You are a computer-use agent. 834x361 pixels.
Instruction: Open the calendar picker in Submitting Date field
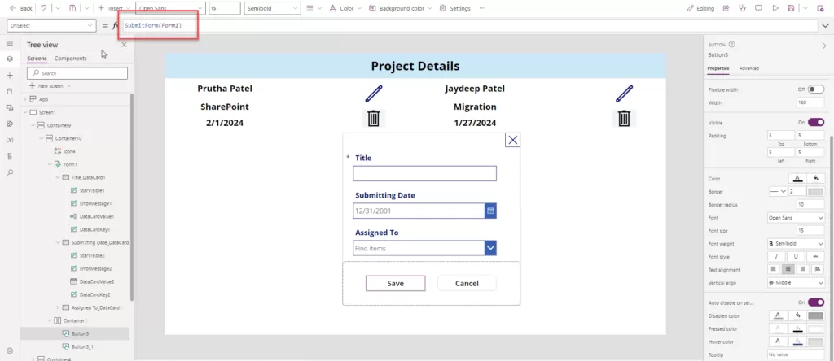490,211
